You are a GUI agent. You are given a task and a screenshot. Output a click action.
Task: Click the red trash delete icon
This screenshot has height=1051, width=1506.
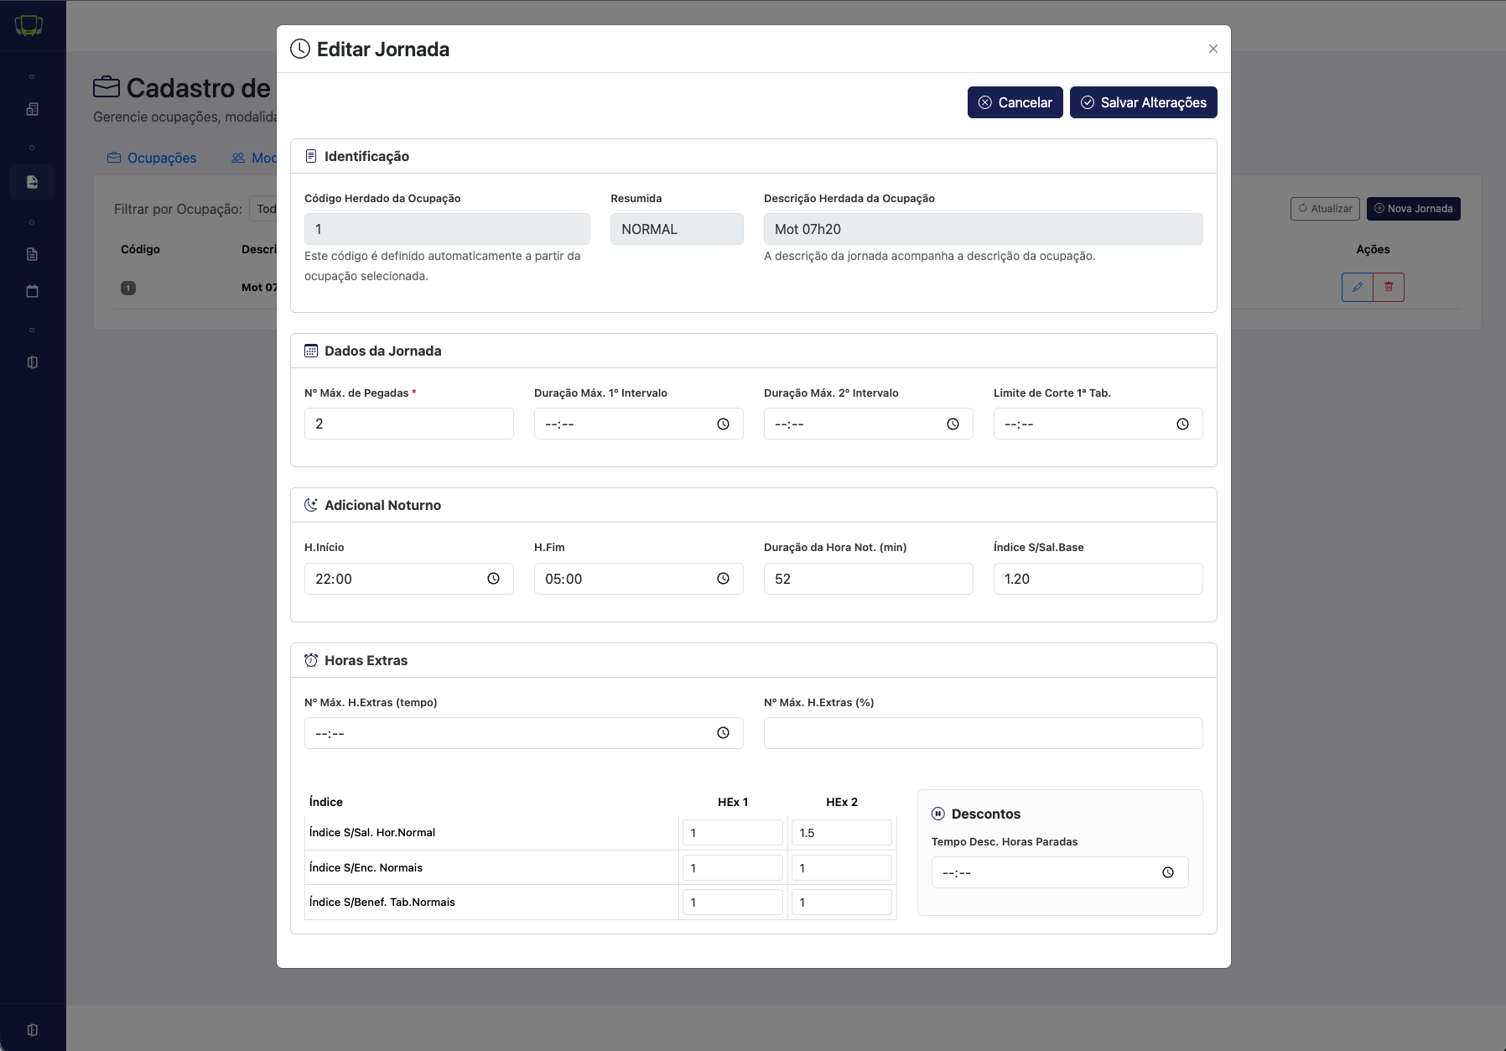(1389, 287)
